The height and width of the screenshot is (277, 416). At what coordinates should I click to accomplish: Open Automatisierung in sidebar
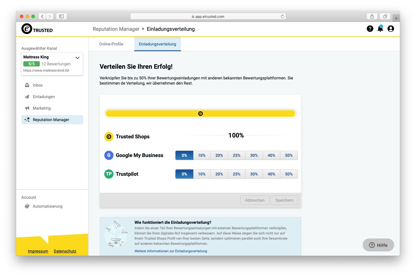[52, 206]
